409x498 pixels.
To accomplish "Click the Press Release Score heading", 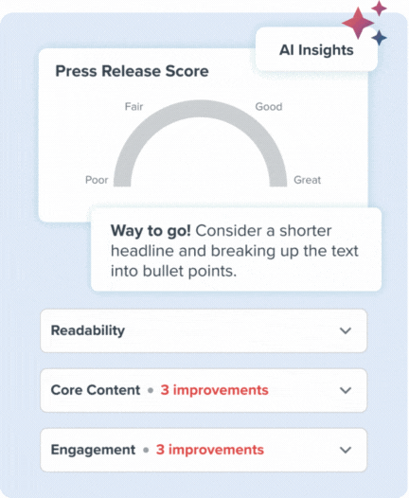I will pyautogui.click(x=133, y=71).
